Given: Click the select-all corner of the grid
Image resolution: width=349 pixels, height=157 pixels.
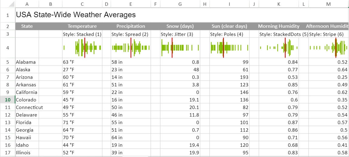Looking at the screenshot, I should tap(7, 4).
